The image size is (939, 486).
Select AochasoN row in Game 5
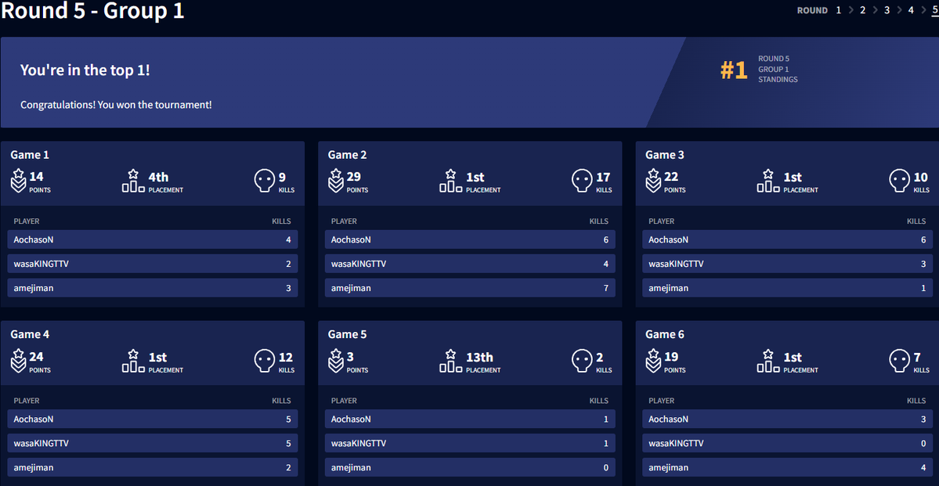[470, 419]
